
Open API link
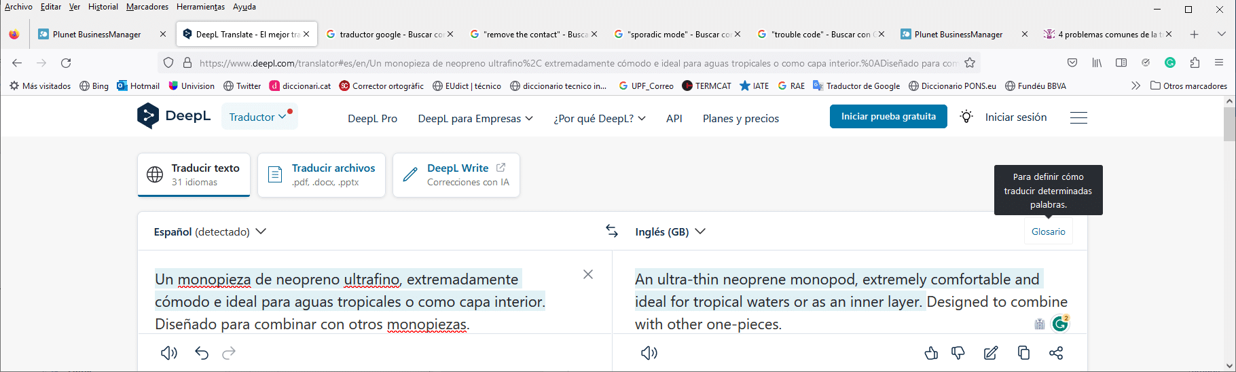pos(674,118)
